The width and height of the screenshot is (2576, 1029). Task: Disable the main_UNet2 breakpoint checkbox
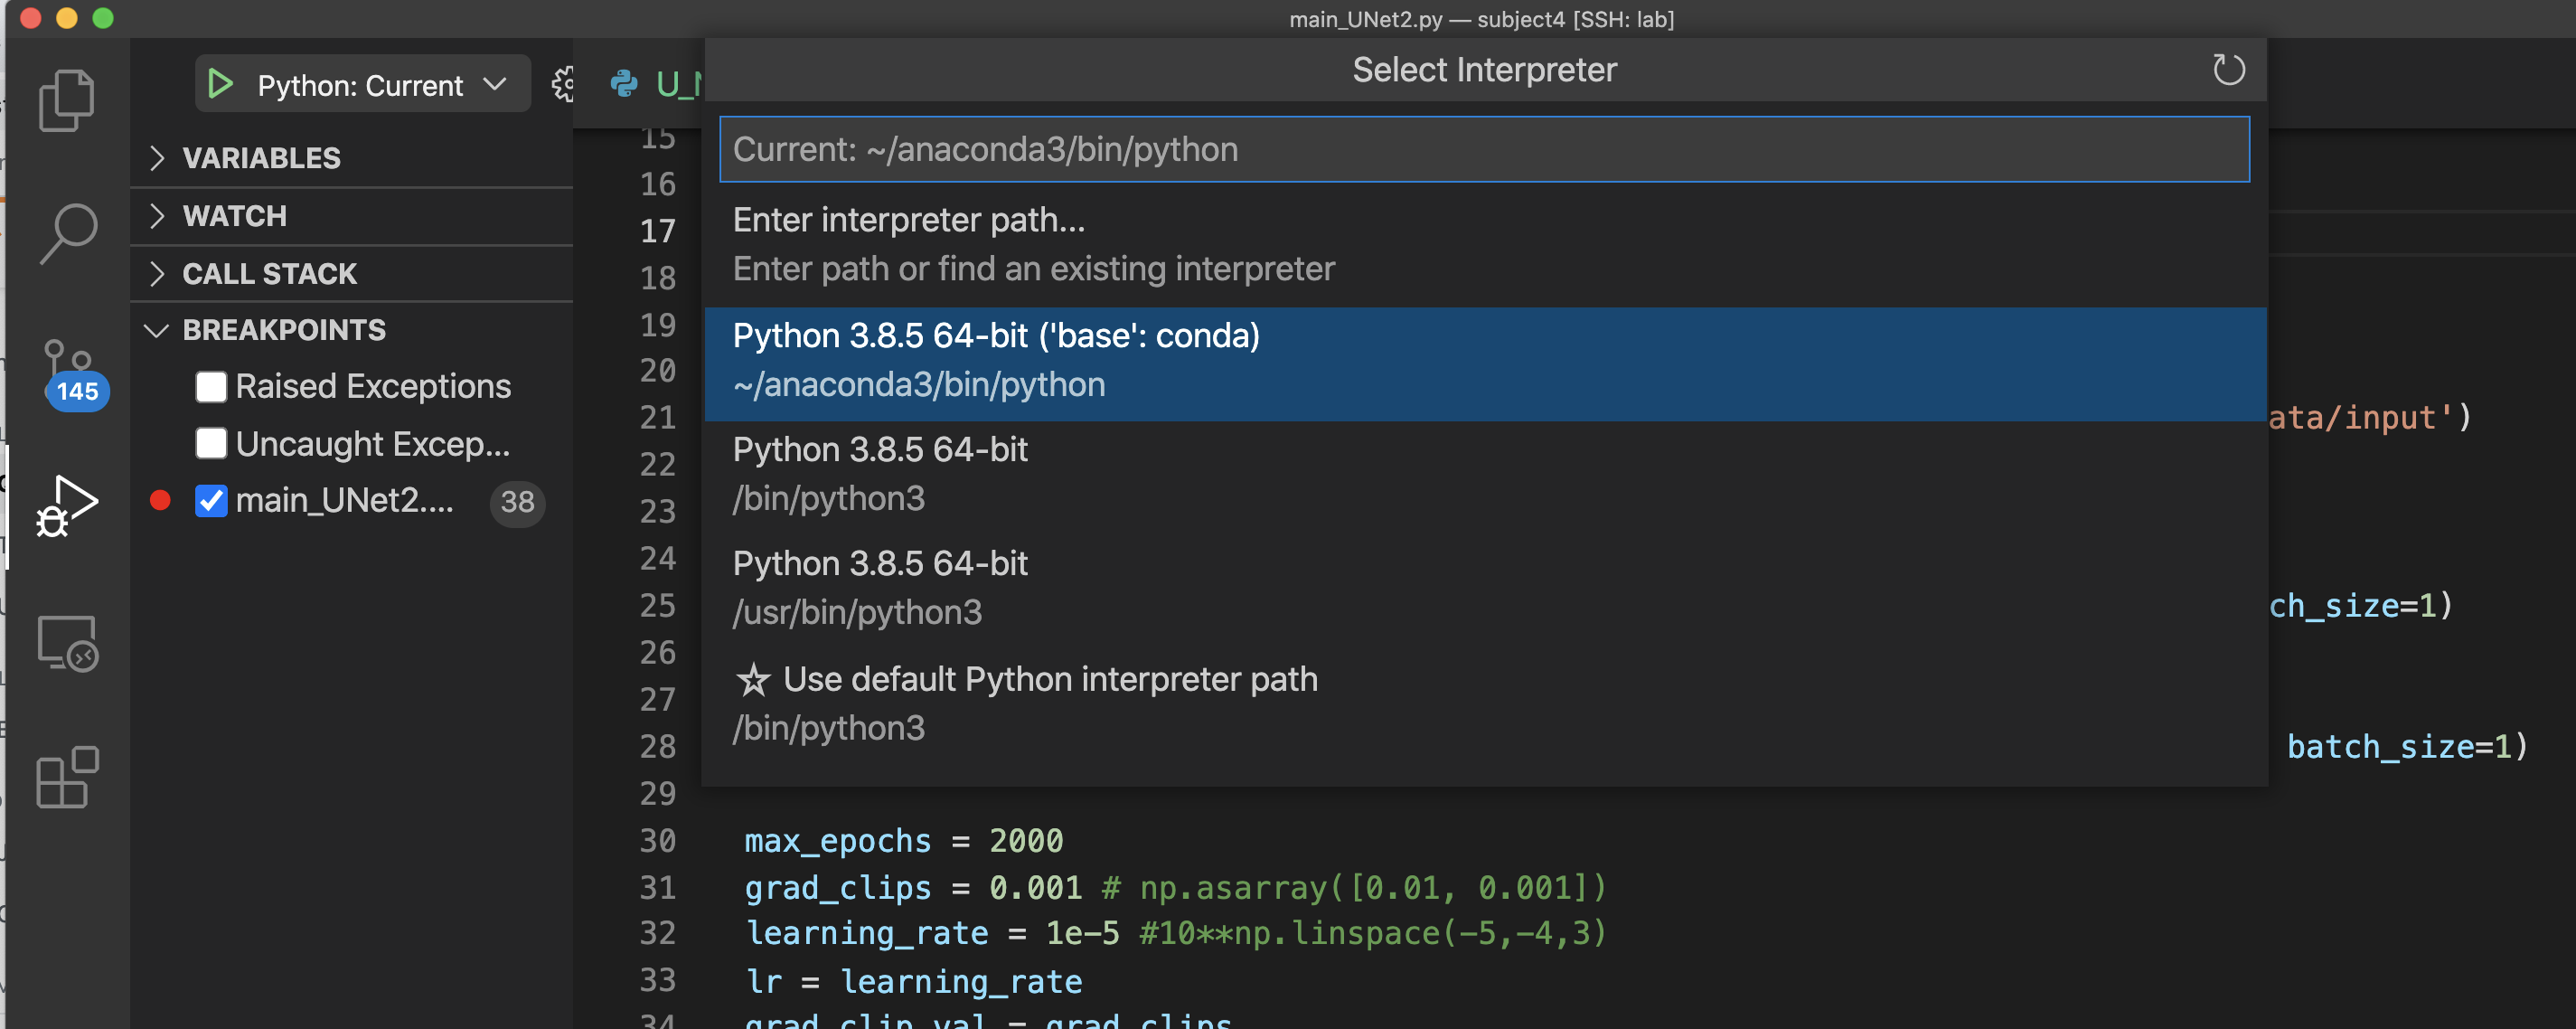click(211, 501)
